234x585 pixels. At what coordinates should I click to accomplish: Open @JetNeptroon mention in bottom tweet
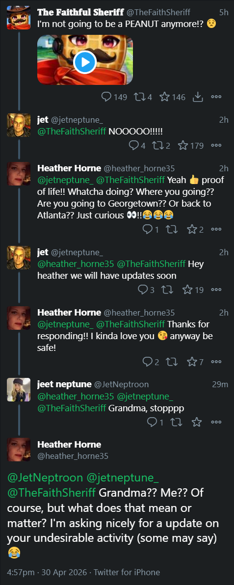click(x=45, y=477)
